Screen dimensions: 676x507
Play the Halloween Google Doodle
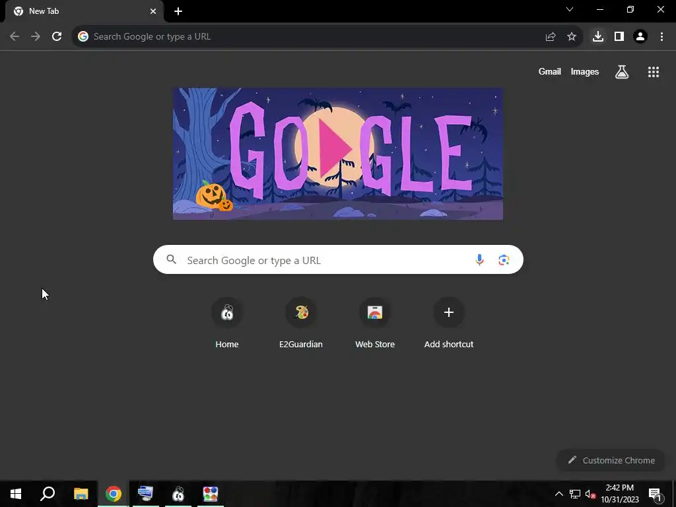pos(336,149)
